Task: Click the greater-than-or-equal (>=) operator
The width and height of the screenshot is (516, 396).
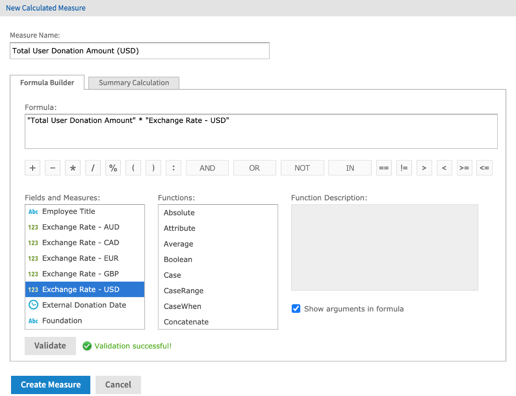Action: pos(464,168)
